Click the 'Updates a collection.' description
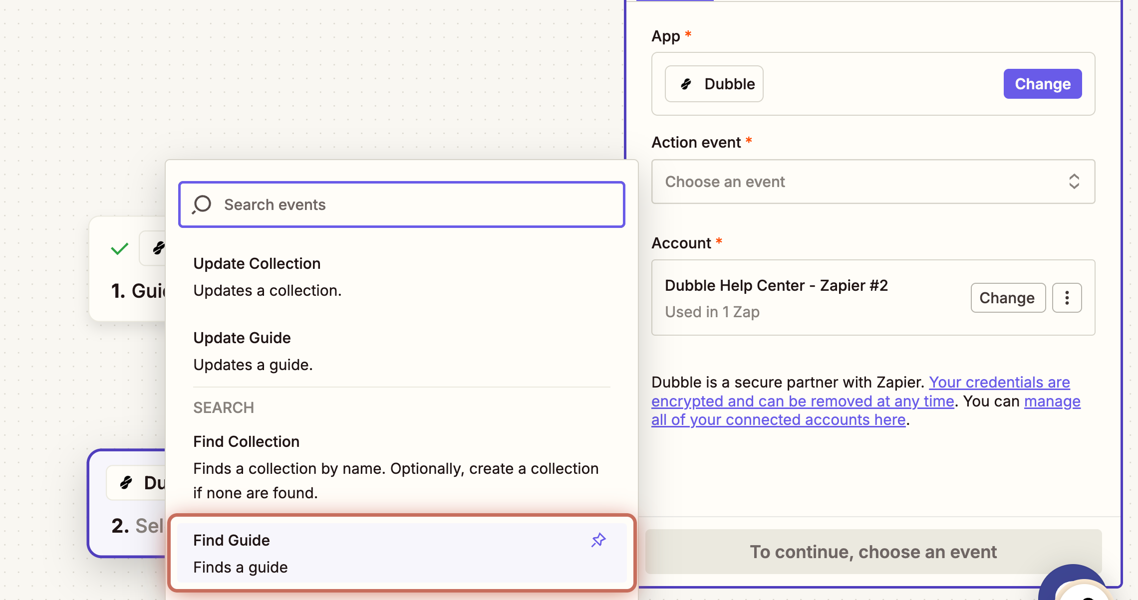The width and height of the screenshot is (1138, 600). (x=267, y=290)
